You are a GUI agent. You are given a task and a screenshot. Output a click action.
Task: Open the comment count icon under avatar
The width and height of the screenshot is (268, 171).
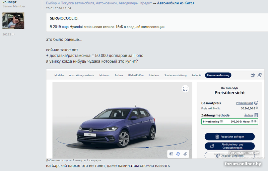click(13, 34)
